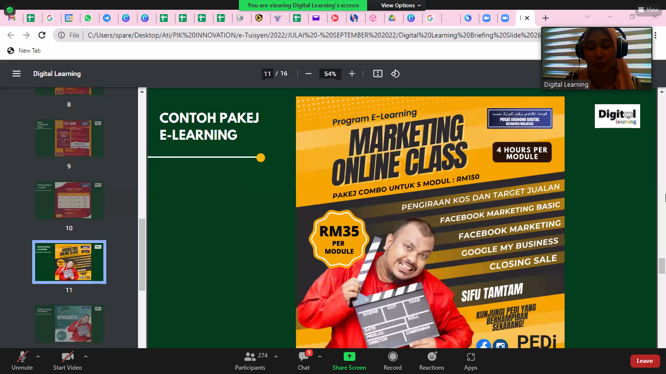Open the Participants panel
Screen dimensions: 666x374
click(x=250, y=361)
